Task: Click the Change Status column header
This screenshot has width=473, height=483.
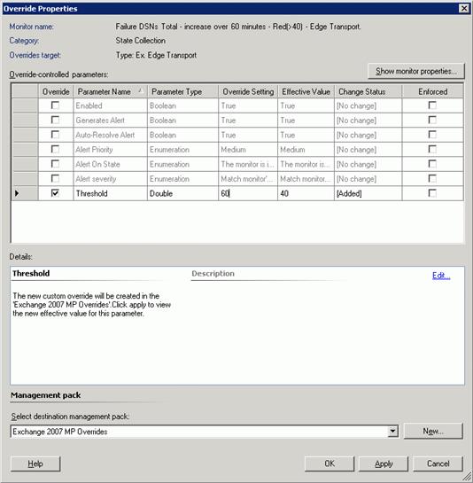Action: (368, 91)
